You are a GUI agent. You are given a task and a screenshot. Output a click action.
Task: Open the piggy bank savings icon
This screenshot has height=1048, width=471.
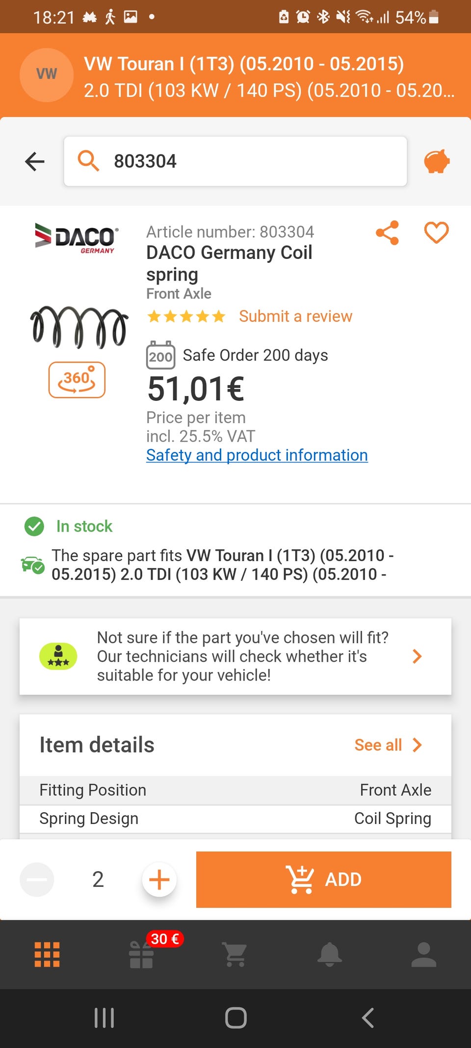point(436,161)
